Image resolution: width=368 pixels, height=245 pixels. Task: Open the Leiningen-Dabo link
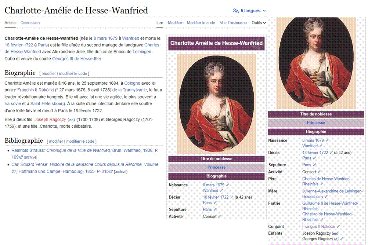coord(143,52)
